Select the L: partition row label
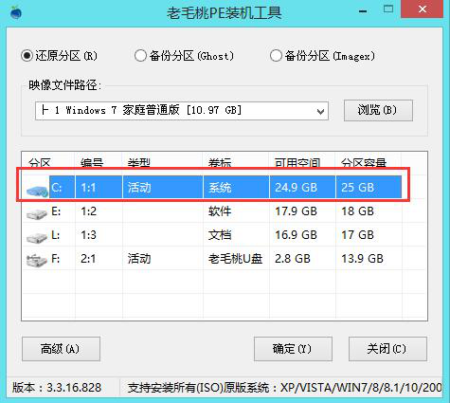Screen dimensions: 450x403 (55, 235)
